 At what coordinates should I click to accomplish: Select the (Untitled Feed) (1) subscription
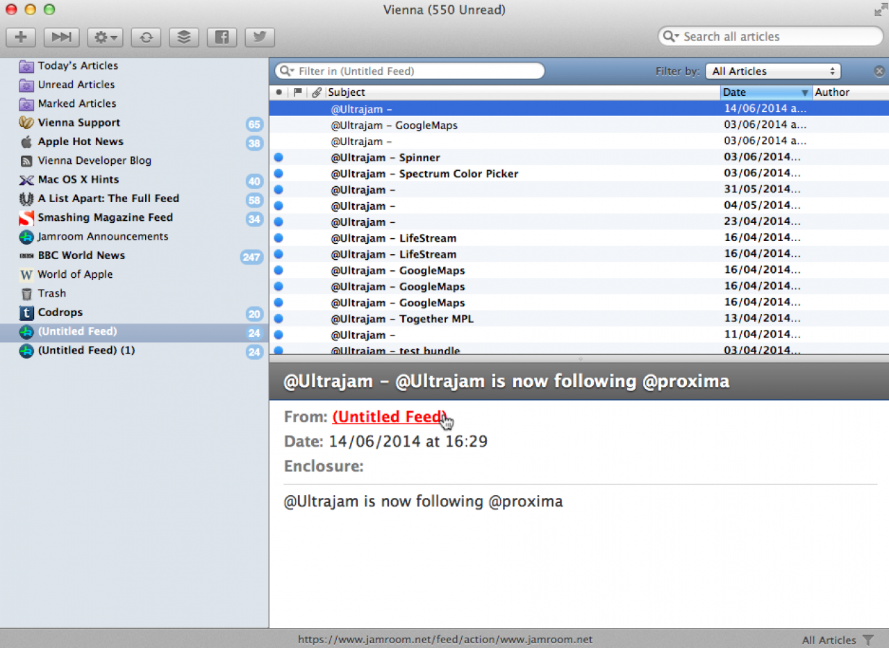click(x=86, y=351)
